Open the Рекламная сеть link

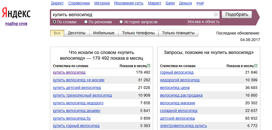tap(129, 3)
